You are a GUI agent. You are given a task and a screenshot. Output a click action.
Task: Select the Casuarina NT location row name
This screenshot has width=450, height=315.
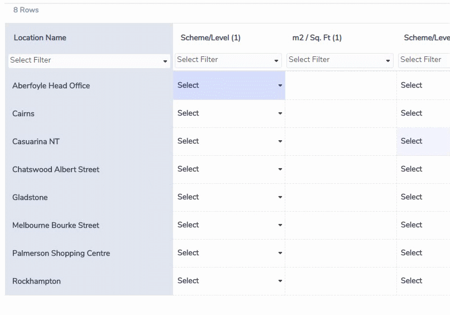point(36,141)
